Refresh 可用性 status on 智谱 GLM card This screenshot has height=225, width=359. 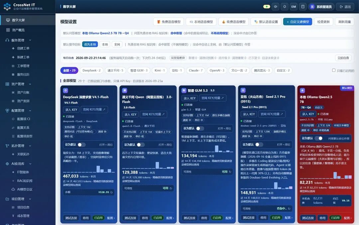(x=230, y=172)
